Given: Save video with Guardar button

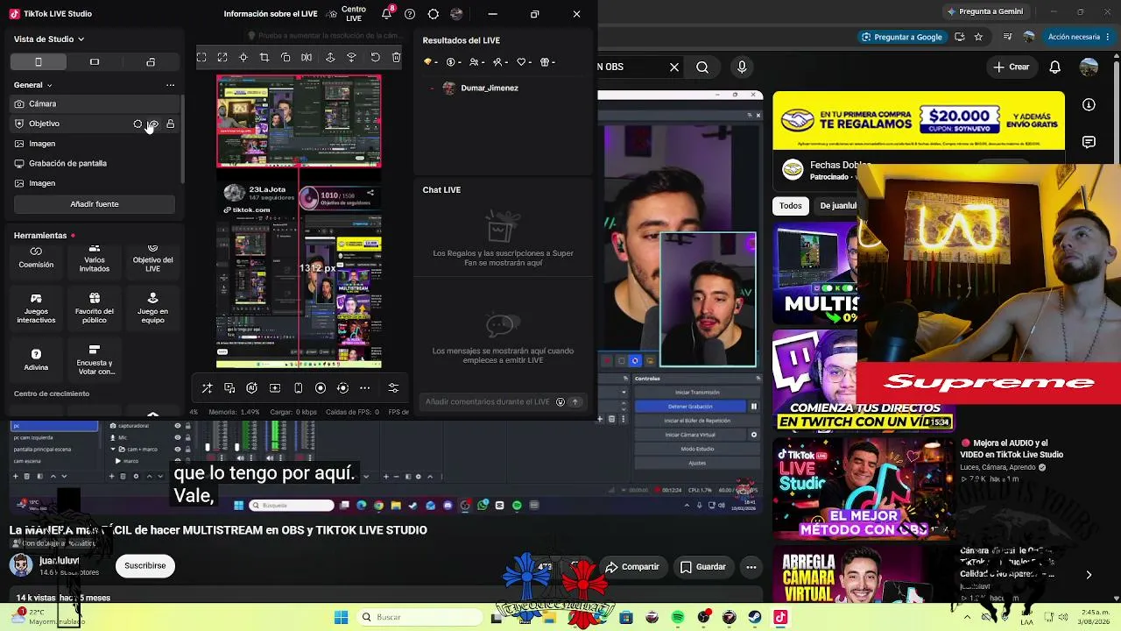Looking at the screenshot, I should pos(703,567).
